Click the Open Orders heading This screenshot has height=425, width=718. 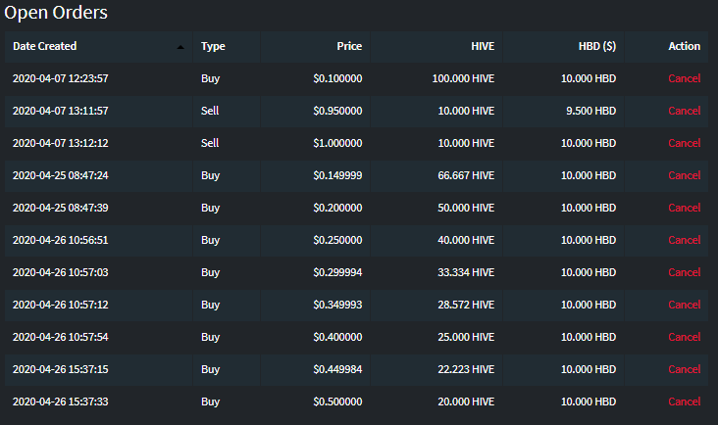pyautogui.click(x=56, y=13)
